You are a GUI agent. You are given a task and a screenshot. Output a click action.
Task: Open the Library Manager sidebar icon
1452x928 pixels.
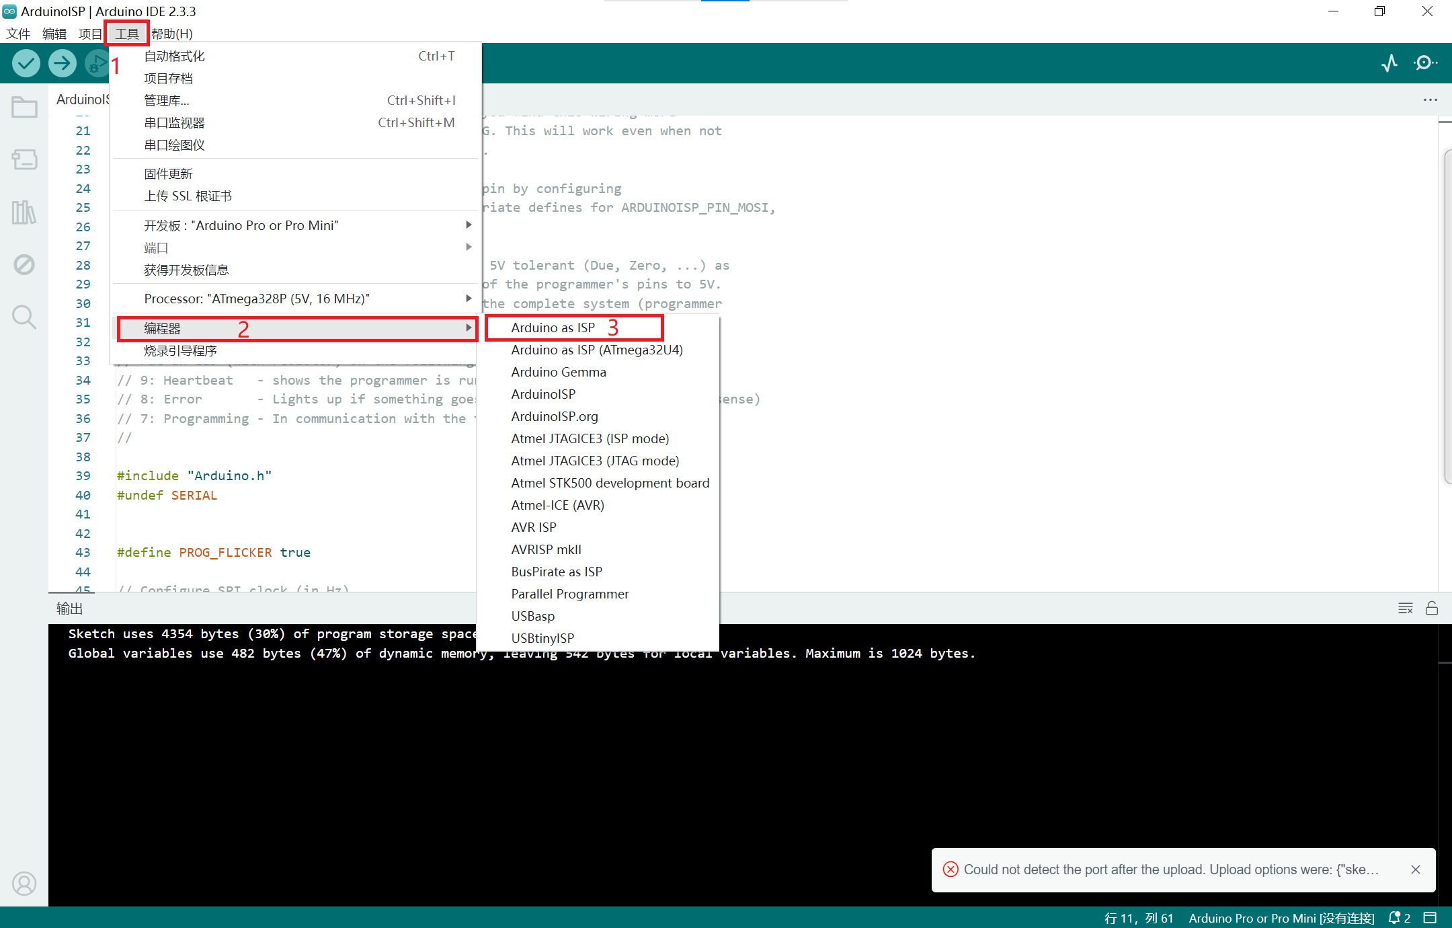point(24,212)
